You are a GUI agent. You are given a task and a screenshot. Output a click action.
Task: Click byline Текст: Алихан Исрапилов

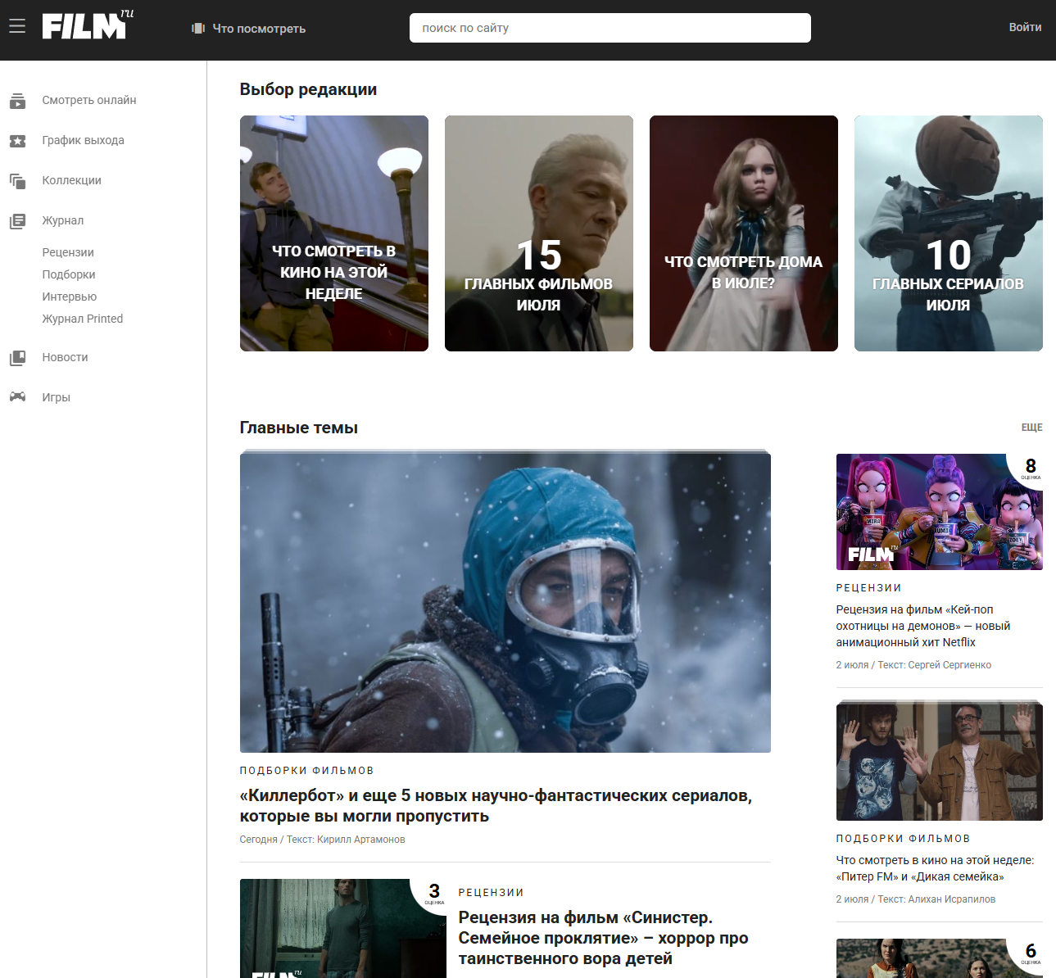[936, 899]
